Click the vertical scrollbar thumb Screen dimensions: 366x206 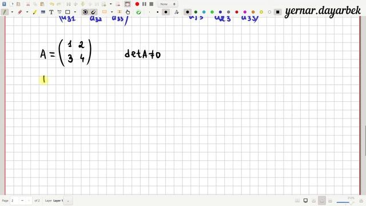click(x=365, y=141)
